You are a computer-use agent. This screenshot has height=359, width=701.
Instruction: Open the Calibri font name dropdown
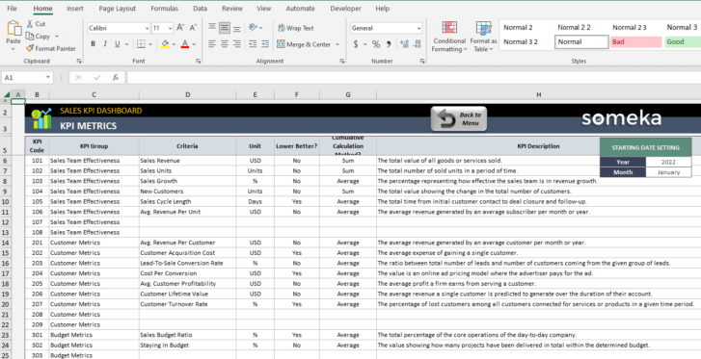pyautogui.click(x=148, y=28)
